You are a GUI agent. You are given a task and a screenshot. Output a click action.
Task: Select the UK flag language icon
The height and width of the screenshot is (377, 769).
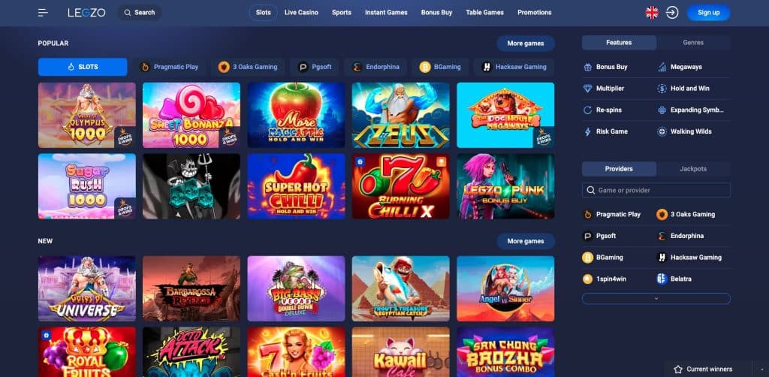(652, 13)
